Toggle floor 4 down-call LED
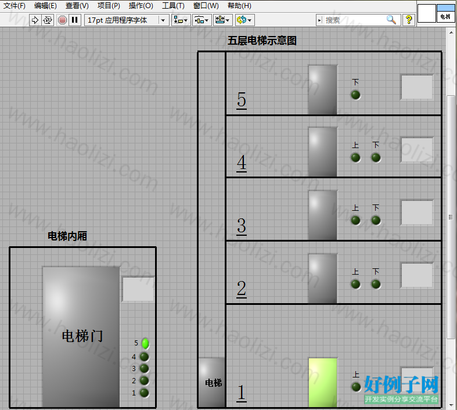The width and height of the screenshot is (457, 410). (x=376, y=157)
